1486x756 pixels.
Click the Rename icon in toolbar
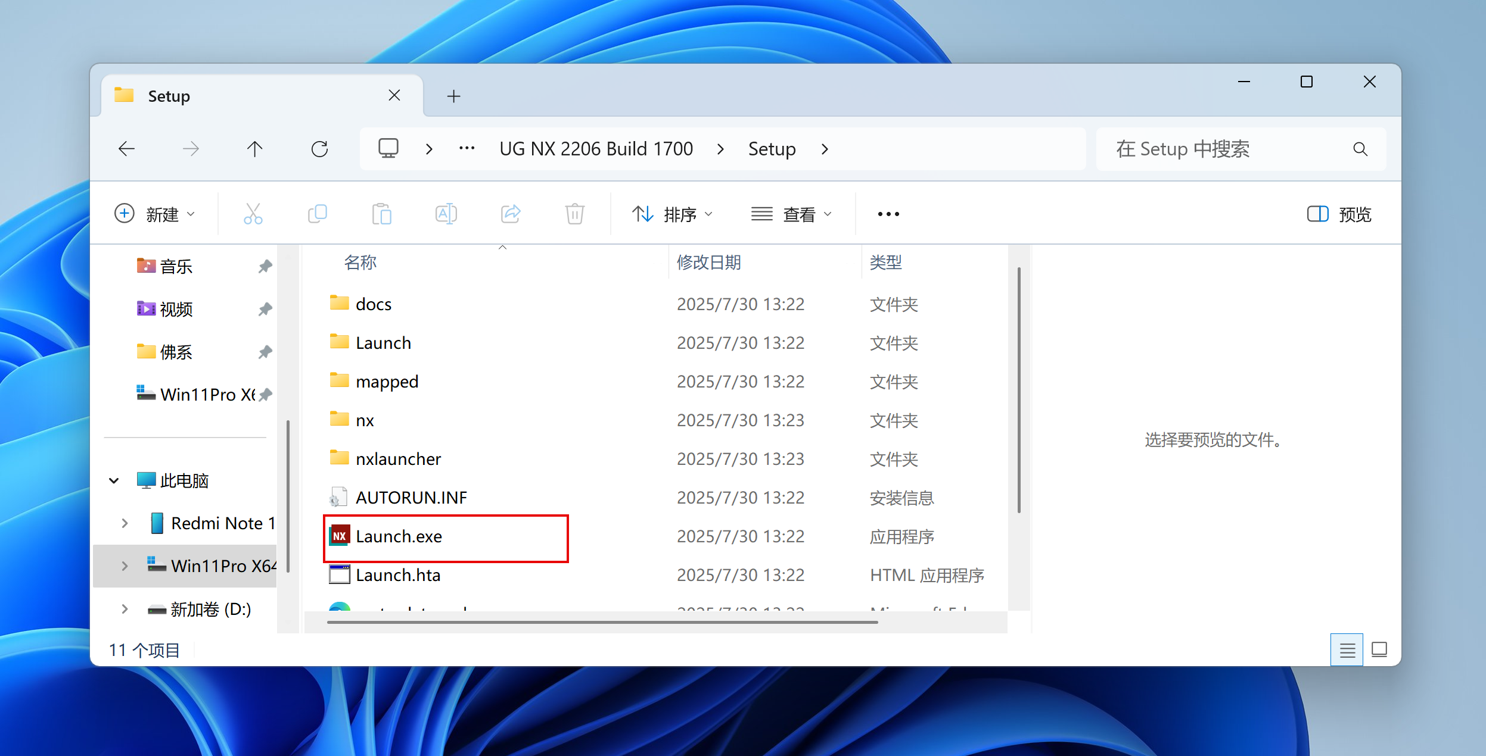click(446, 214)
